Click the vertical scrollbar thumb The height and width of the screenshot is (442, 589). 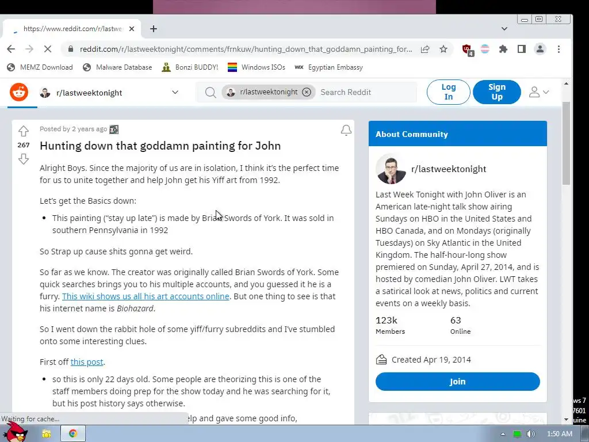click(x=566, y=143)
